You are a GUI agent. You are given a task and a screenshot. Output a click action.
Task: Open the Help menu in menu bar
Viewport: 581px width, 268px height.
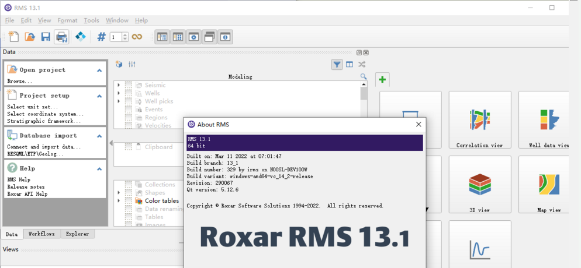click(141, 20)
